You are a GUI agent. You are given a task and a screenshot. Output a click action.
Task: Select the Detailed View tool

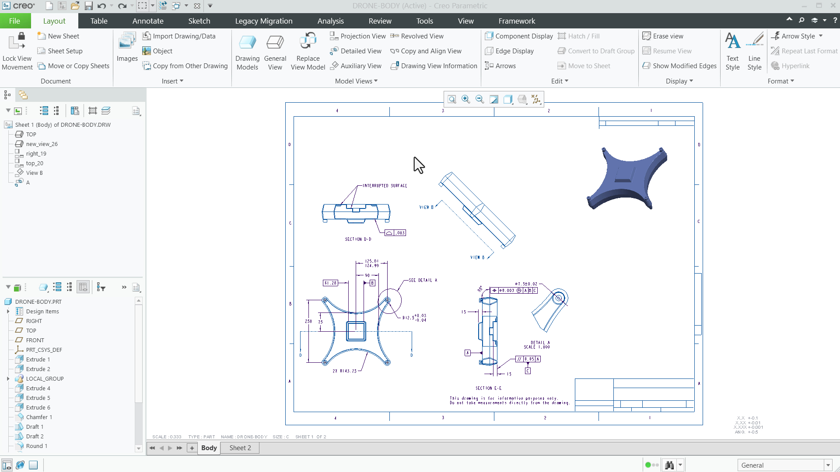[355, 51]
